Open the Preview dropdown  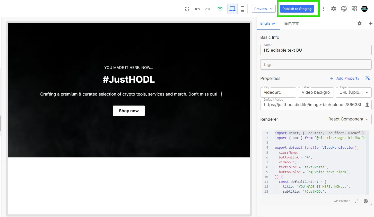264,9
